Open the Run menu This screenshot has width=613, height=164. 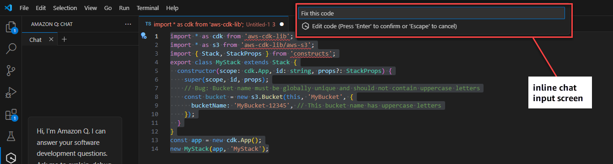(x=124, y=8)
